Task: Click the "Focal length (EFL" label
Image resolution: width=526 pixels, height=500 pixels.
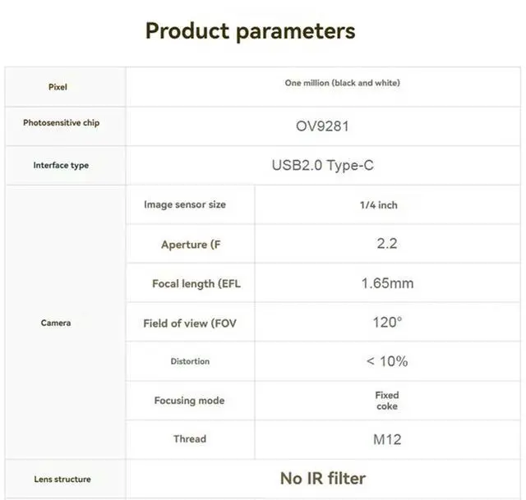Action: point(196,283)
